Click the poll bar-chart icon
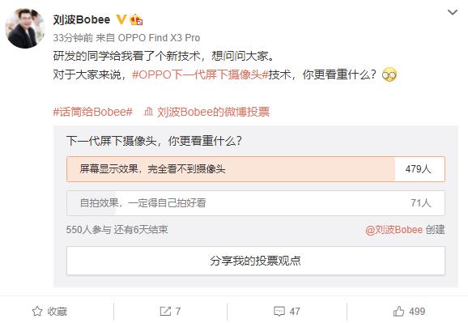The image size is (468, 323). (148, 112)
